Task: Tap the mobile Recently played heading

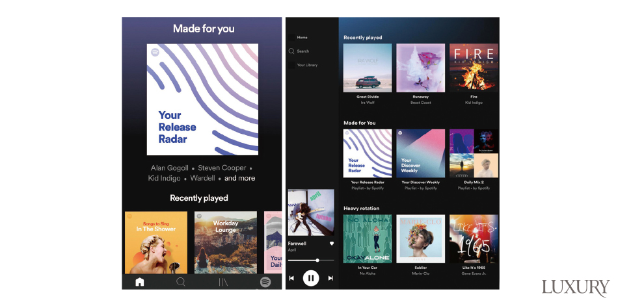Action: point(199,198)
